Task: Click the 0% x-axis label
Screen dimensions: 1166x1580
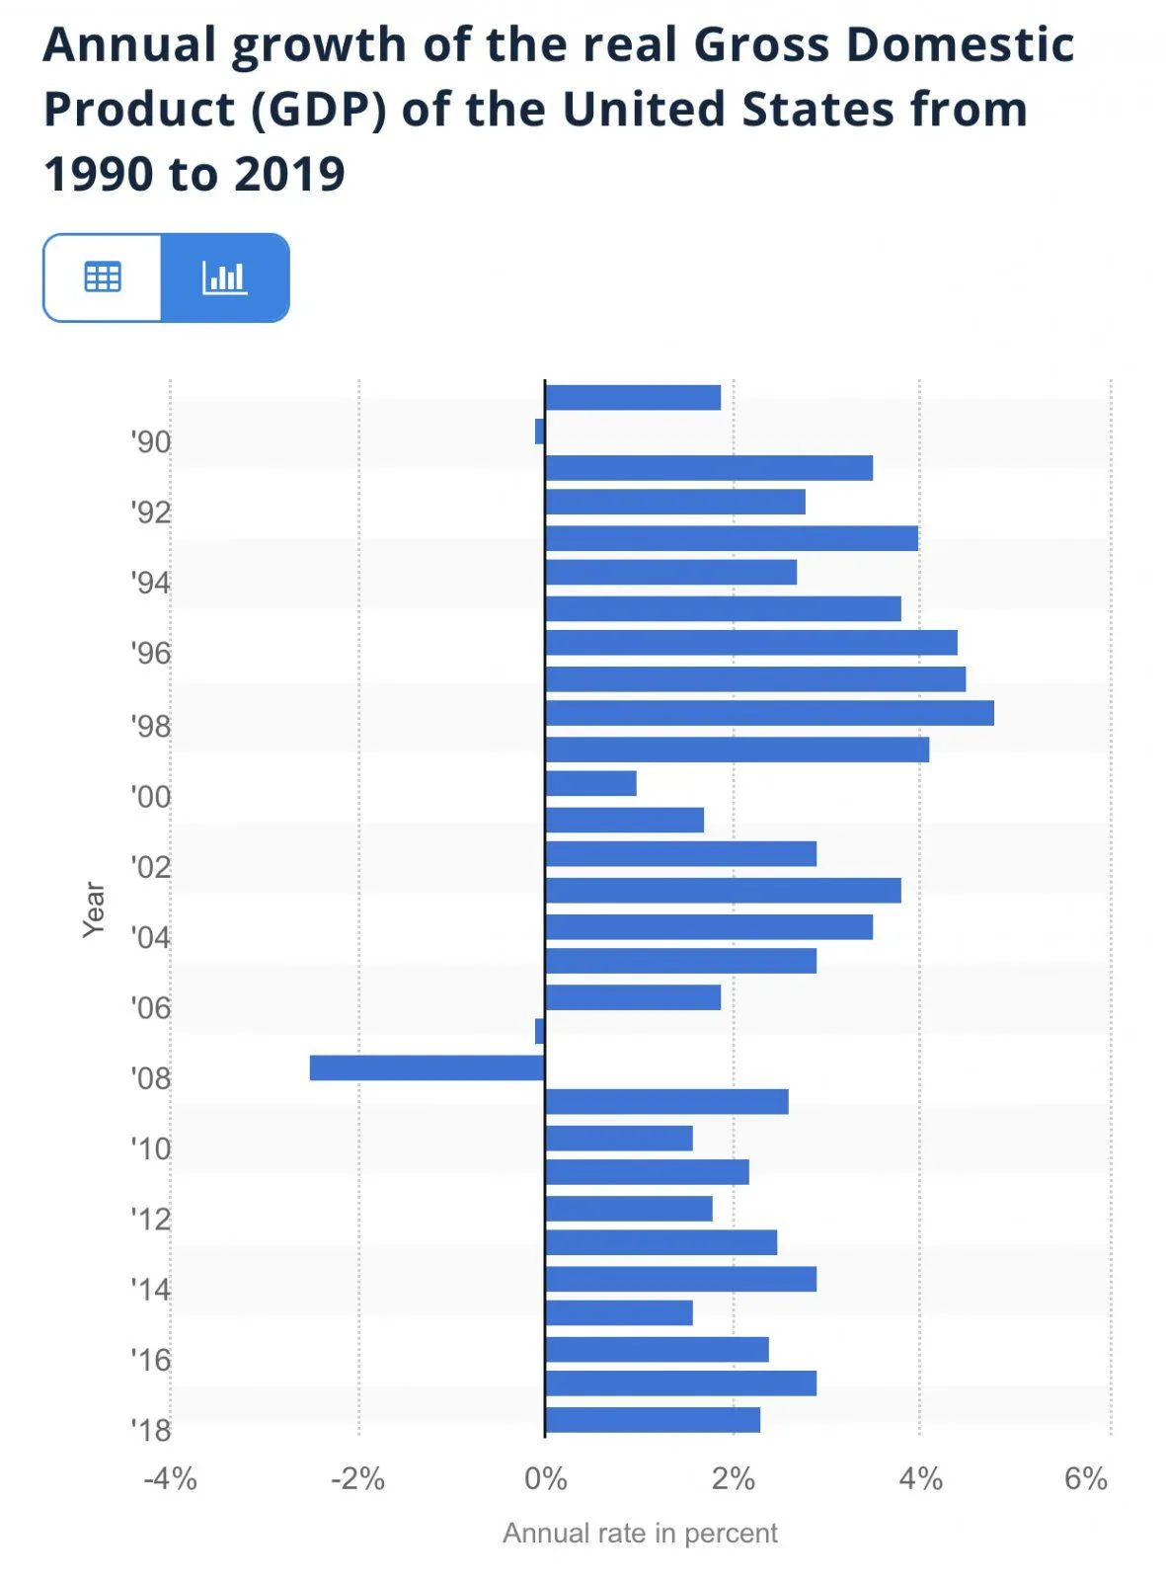Action: [545, 1478]
